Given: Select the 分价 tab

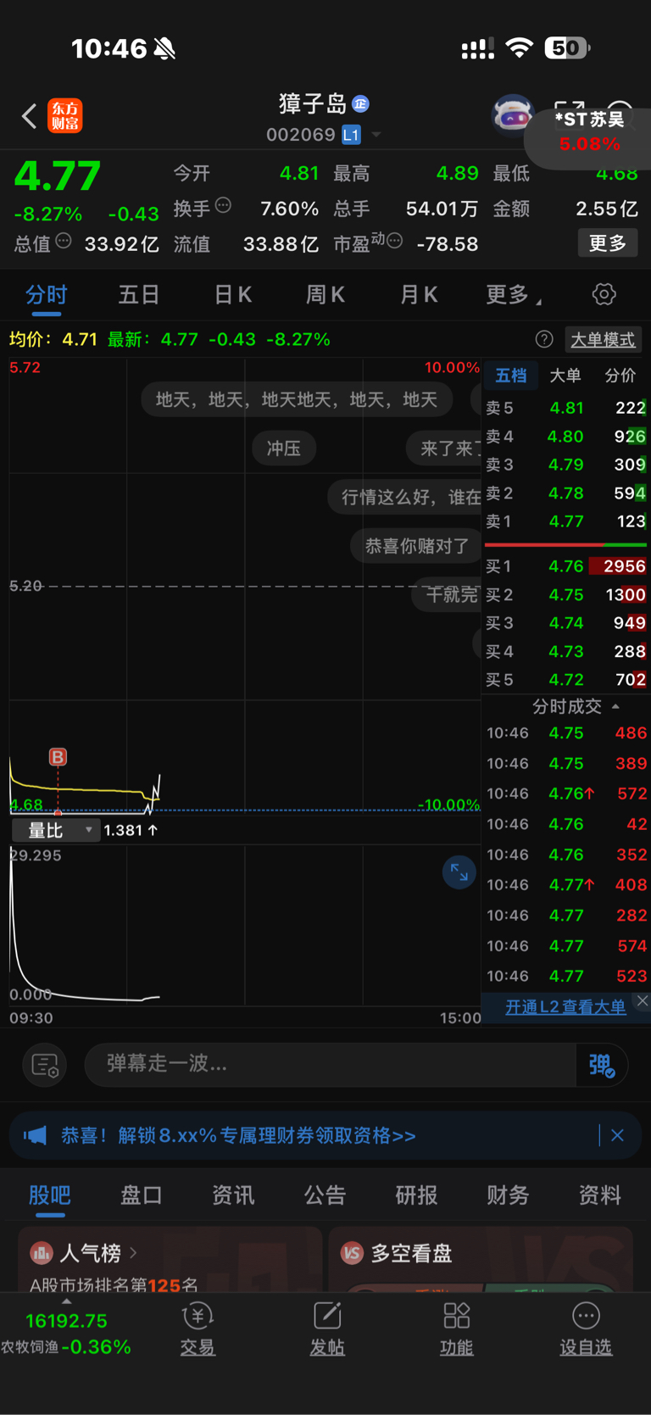Looking at the screenshot, I should [x=620, y=375].
